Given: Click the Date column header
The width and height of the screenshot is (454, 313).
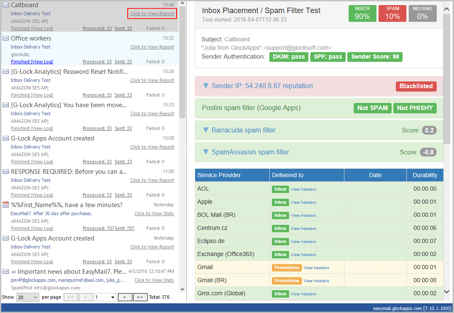Looking at the screenshot, I should (375, 175).
